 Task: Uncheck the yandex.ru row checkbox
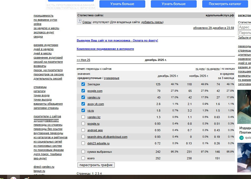click(x=83, y=97)
